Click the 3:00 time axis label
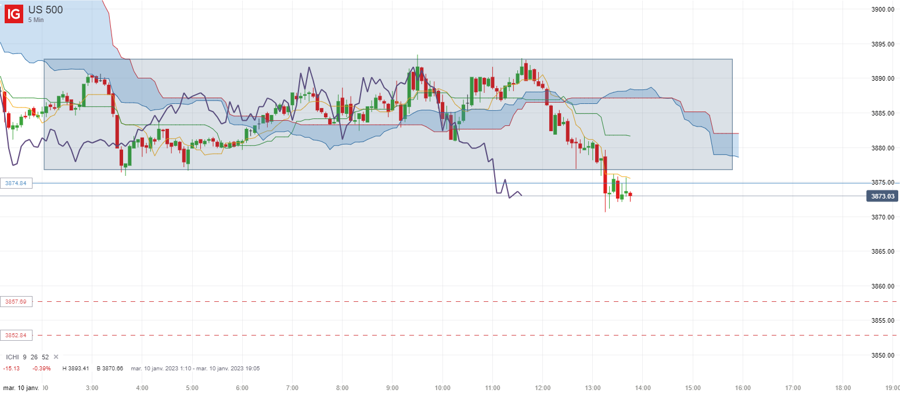900x393 pixels. 92,388
